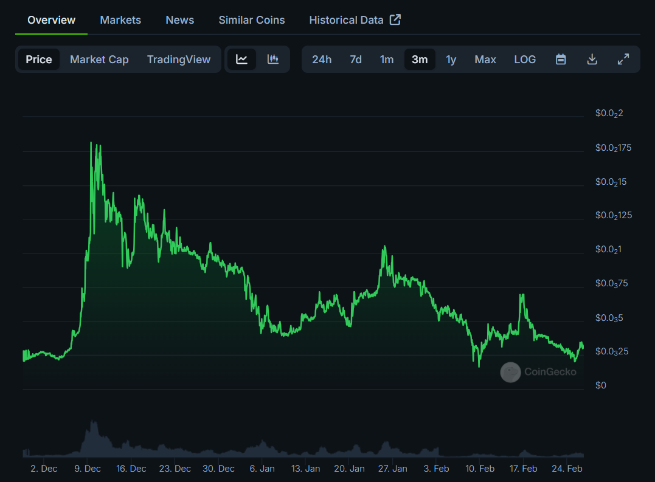Click the 10. Feb date label
The height and width of the screenshot is (482, 655).
coord(480,469)
